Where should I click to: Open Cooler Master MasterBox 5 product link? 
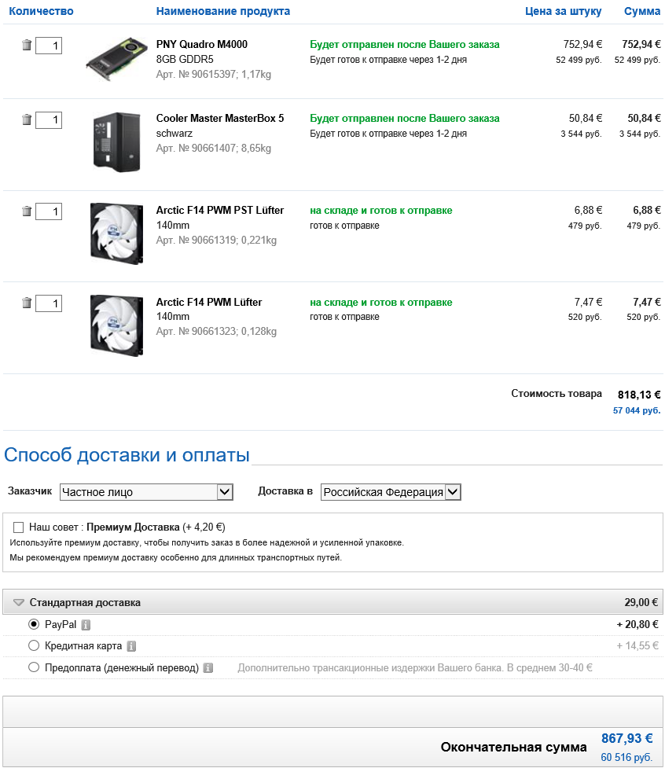point(220,119)
